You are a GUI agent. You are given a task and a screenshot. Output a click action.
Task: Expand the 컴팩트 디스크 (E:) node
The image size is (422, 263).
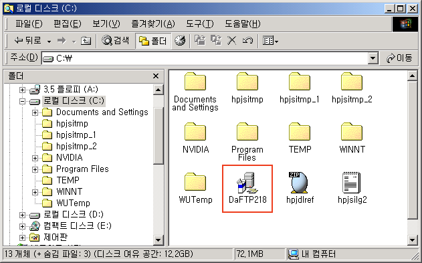22,226
